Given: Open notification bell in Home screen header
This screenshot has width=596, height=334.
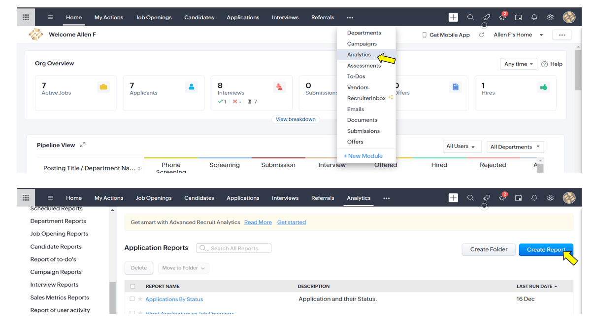Looking at the screenshot, I should tap(534, 17).
